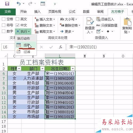Click the select-all corner triangle

5,56
